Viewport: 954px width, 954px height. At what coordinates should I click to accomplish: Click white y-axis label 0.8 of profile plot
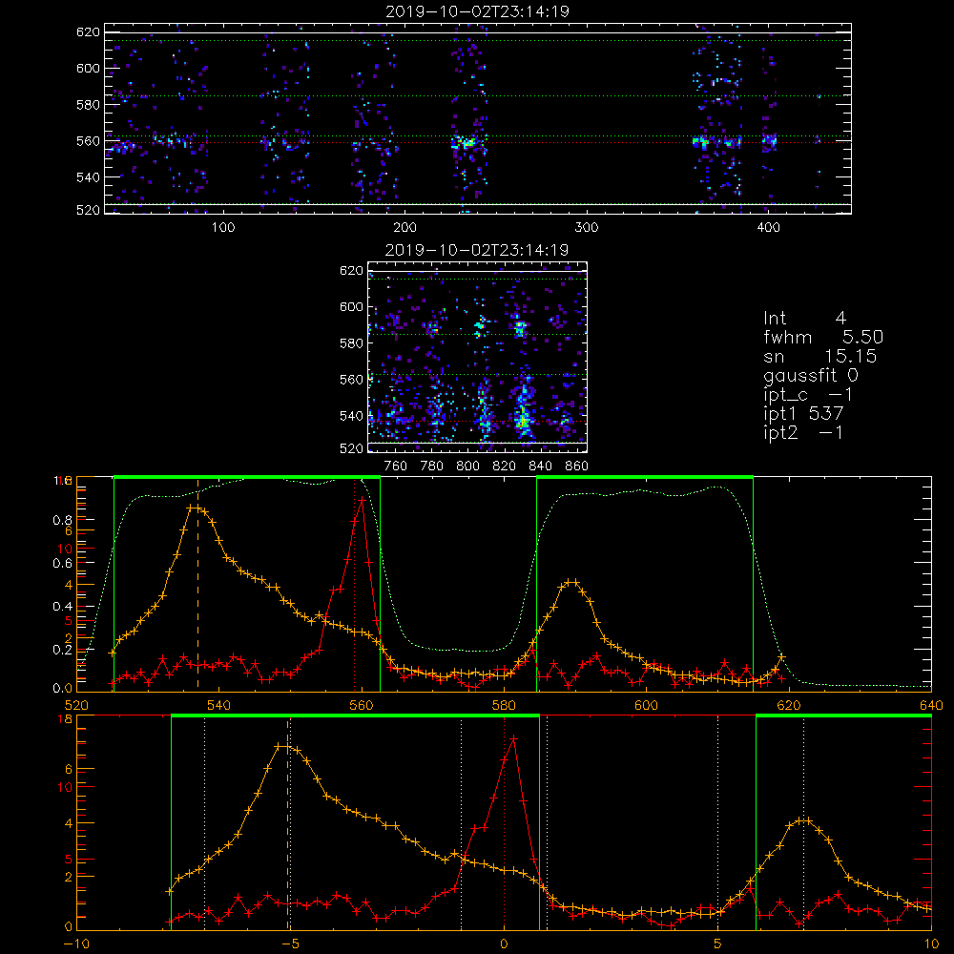tap(62, 520)
